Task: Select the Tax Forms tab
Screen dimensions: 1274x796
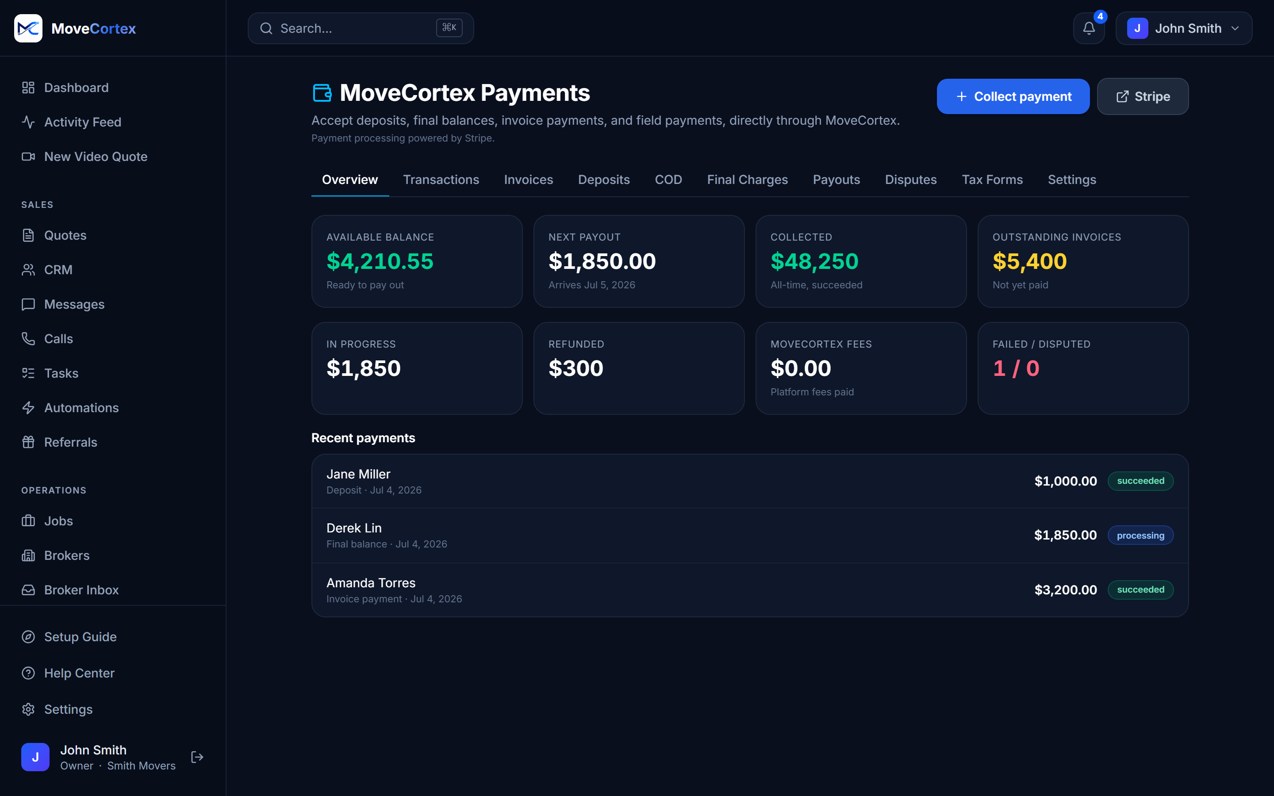Action: pyautogui.click(x=992, y=180)
